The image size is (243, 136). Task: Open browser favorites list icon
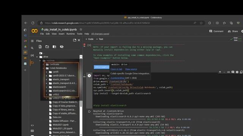[224, 23]
